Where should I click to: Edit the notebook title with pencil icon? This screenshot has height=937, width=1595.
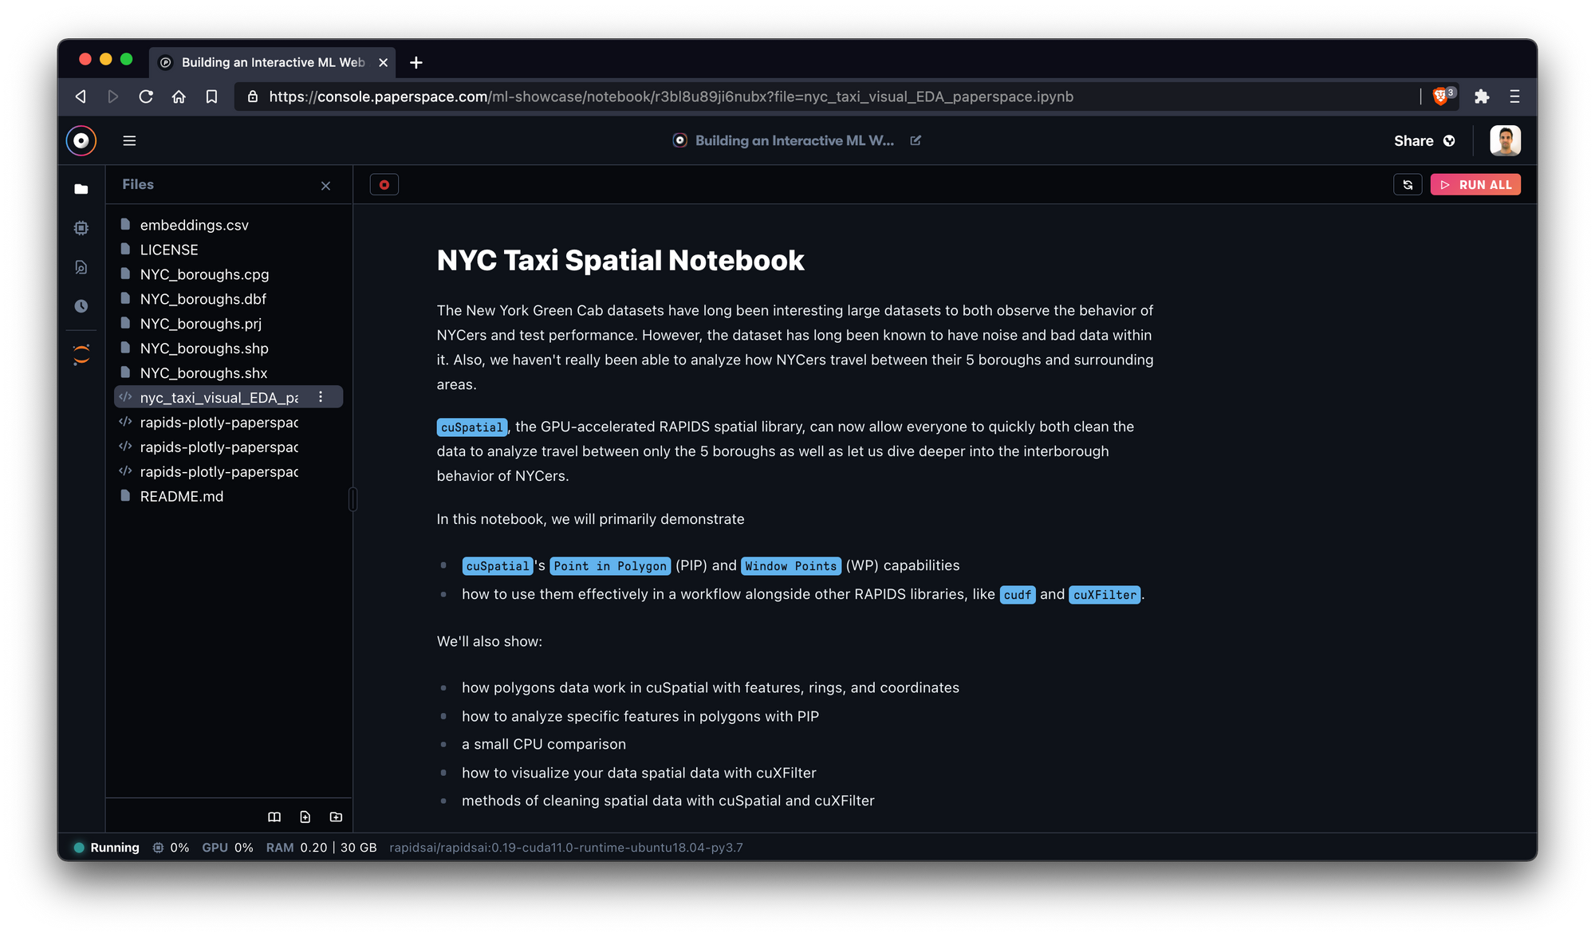tap(916, 140)
